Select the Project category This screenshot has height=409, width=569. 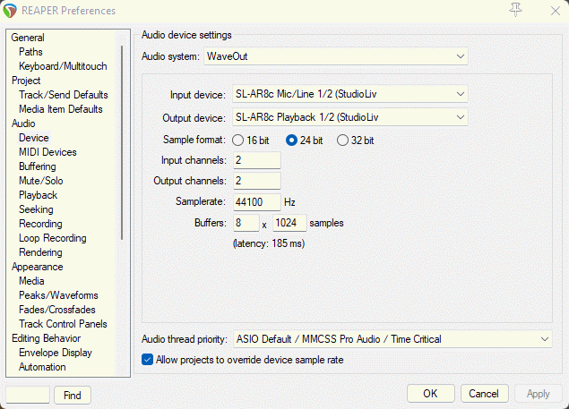click(x=26, y=81)
